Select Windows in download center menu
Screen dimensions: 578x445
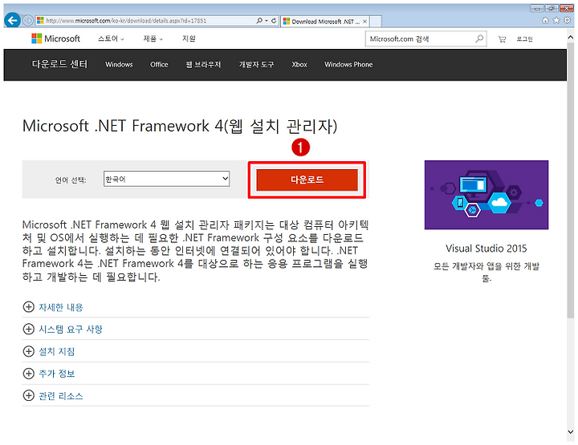pyautogui.click(x=119, y=64)
